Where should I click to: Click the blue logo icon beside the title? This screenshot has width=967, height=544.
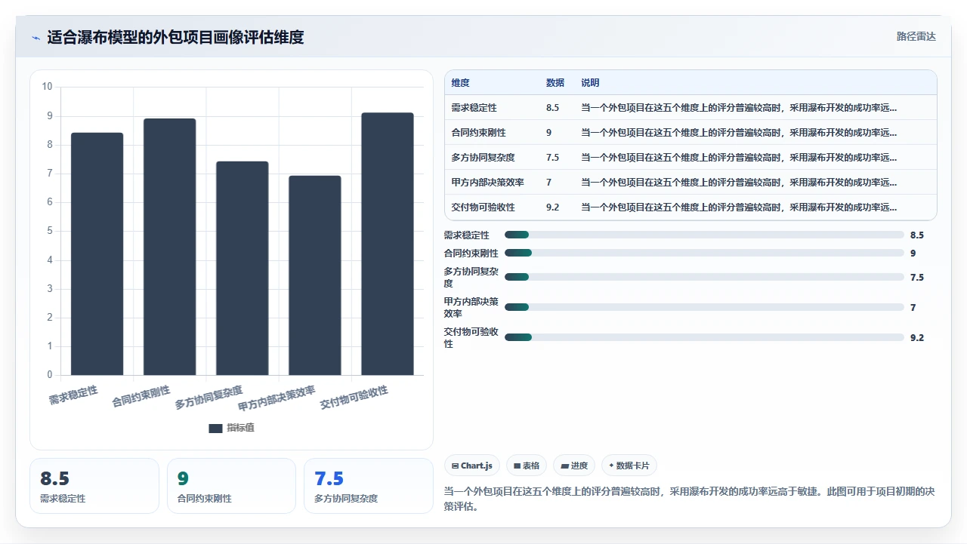[x=36, y=38]
